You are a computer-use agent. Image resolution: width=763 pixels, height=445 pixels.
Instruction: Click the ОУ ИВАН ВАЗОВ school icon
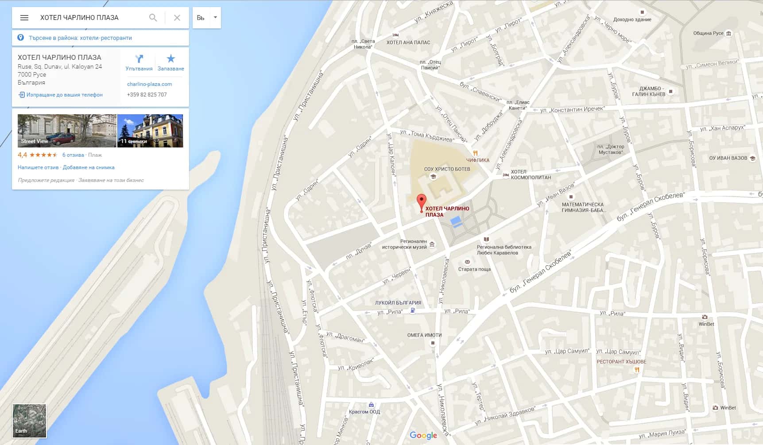pyautogui.click(x=752, y=158)
